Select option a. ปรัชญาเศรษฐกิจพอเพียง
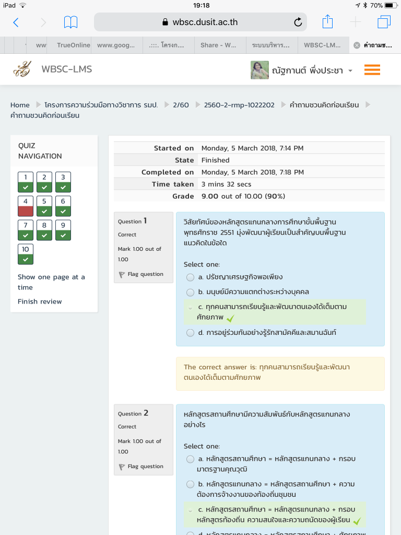This screenshot has height=535, width=401. pos(191,277)
